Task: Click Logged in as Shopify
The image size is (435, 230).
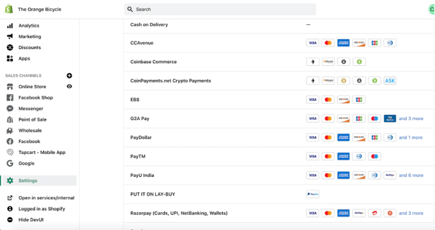Action: (x=42, y=209)
